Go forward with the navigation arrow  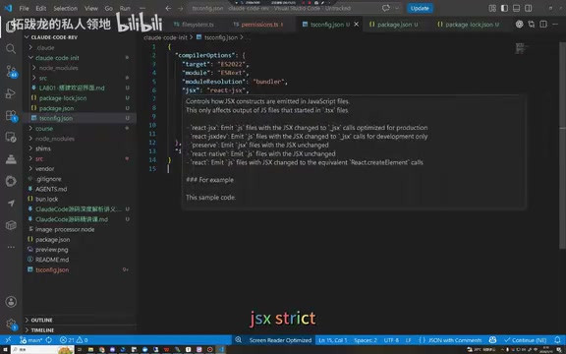180,8
